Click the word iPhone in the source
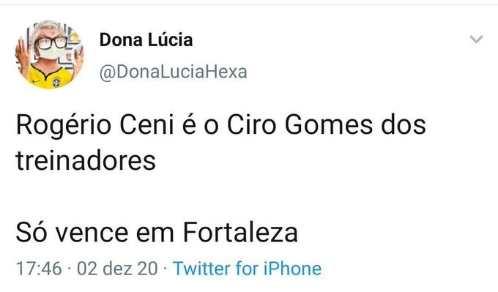Image resolution: width=498 pixels, height=292 pixels. [x=292, y=269]
